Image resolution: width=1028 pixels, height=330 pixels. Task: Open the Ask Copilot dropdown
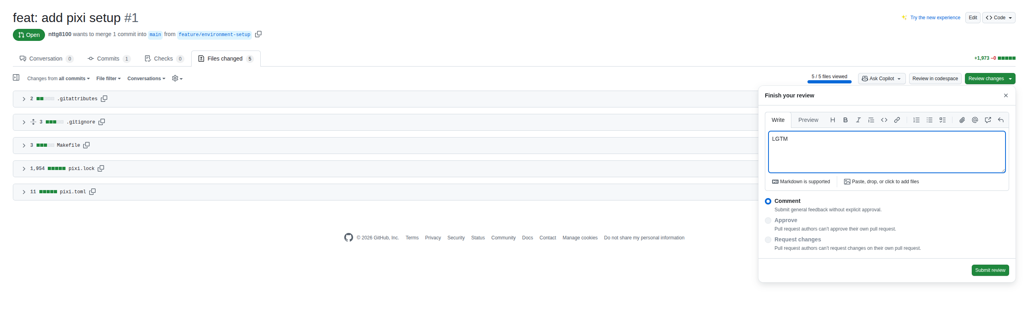pos(881,79)
